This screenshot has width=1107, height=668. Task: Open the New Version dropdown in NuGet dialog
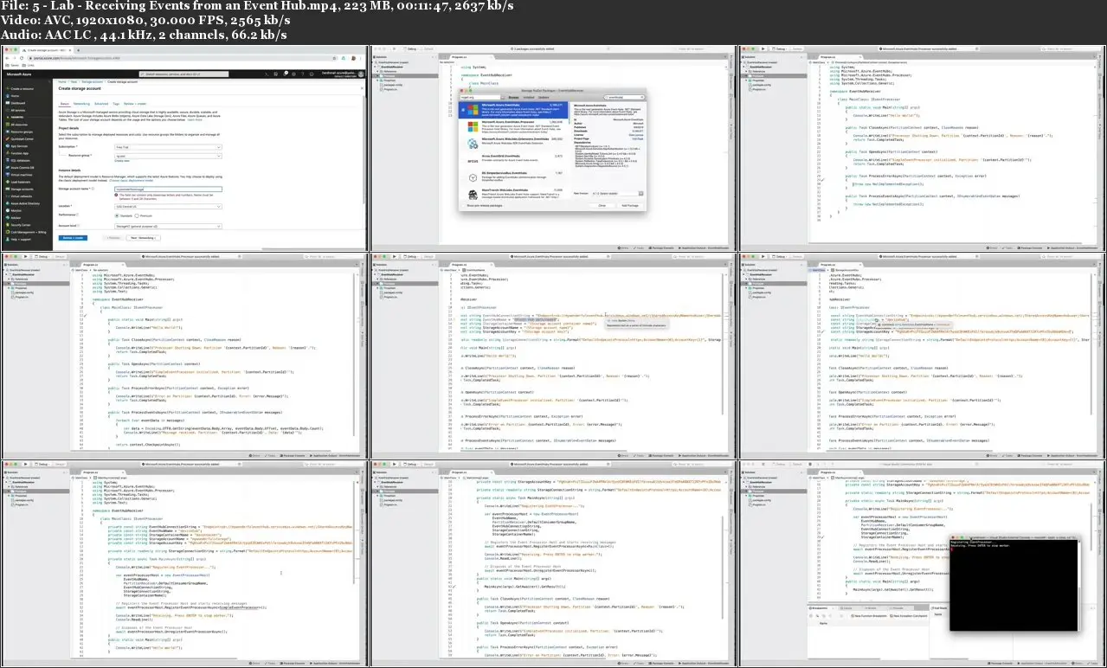click(617, 194)
